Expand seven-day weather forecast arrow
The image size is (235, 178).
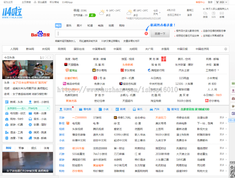pyautogui.click(x=160, y=13)
